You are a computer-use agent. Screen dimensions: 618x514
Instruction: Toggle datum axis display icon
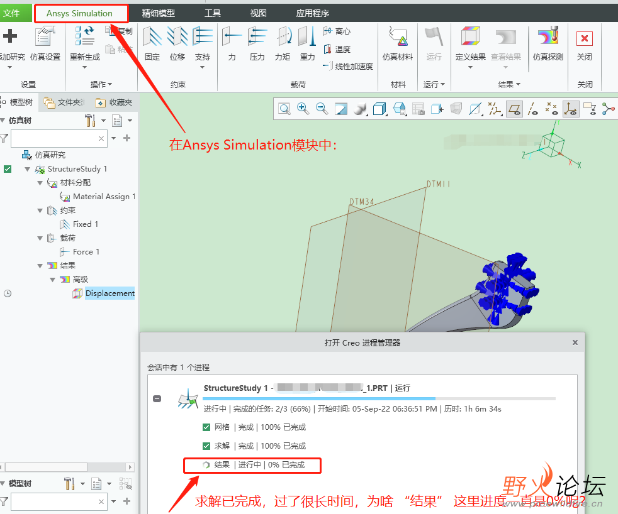click(x=533, y=109)
